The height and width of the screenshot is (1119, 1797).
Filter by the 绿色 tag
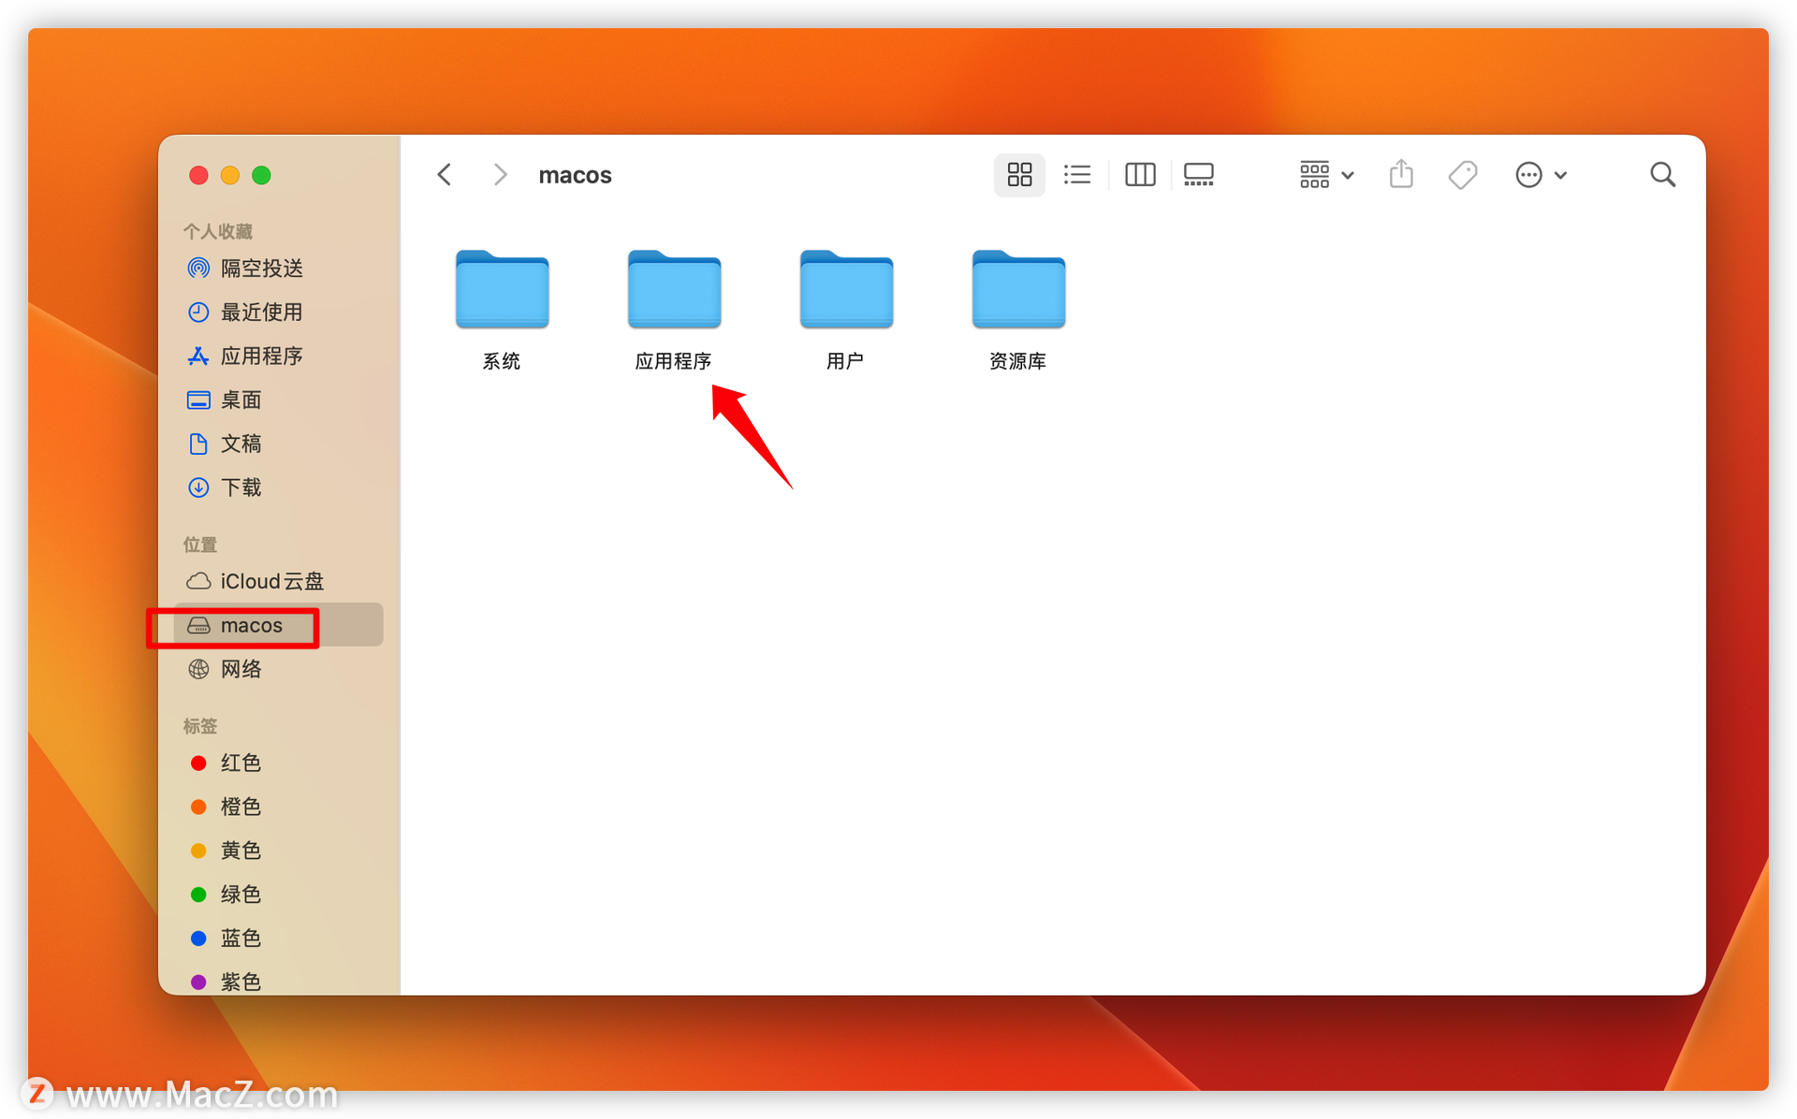(x=278, y=894)
